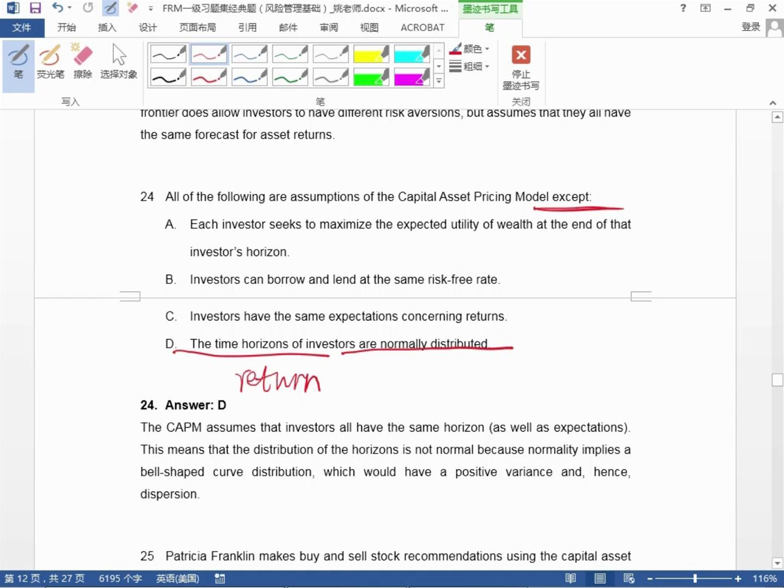
Task: Pick the blue thin pen, top row
Action: click(249, 54)
